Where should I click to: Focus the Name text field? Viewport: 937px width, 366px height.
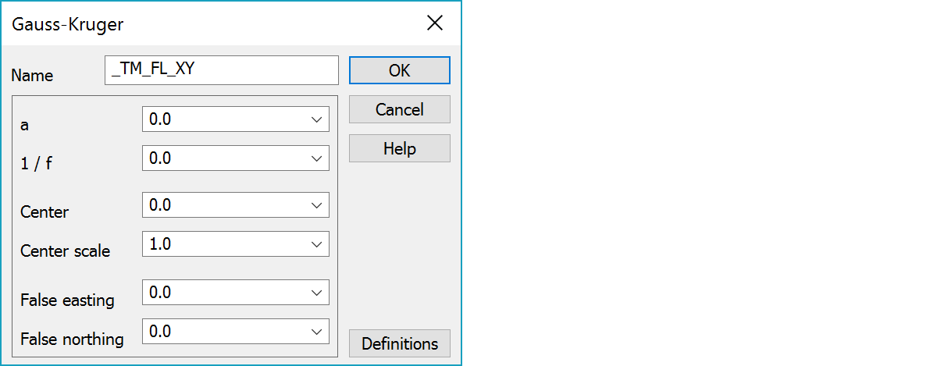[221, 69]
